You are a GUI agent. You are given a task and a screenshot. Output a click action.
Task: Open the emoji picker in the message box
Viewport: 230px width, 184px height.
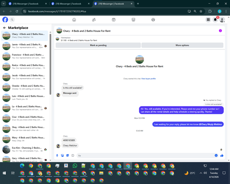click(x=216, y=155)
